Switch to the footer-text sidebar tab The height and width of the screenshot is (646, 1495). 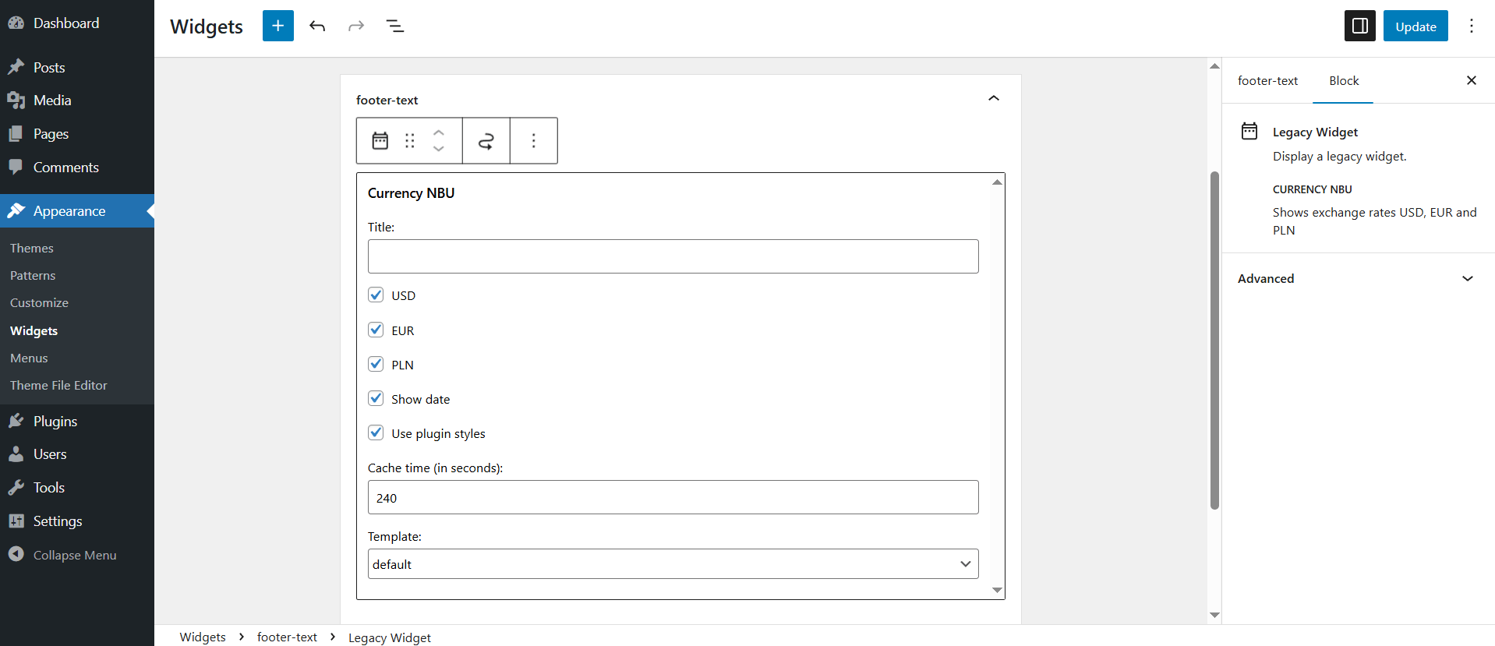[1267, 80]
